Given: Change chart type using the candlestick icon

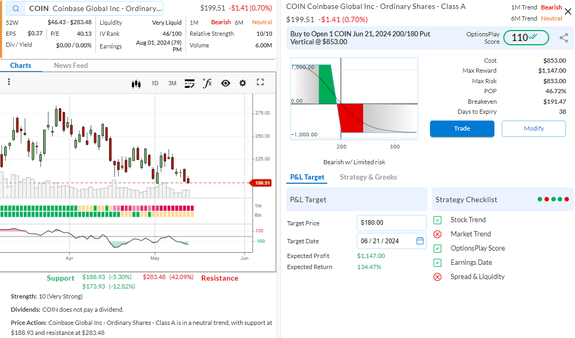Looking at the screenshot, I should (136, 84).
